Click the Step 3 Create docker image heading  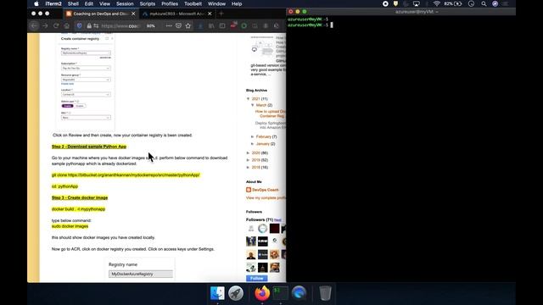(80, 197)
